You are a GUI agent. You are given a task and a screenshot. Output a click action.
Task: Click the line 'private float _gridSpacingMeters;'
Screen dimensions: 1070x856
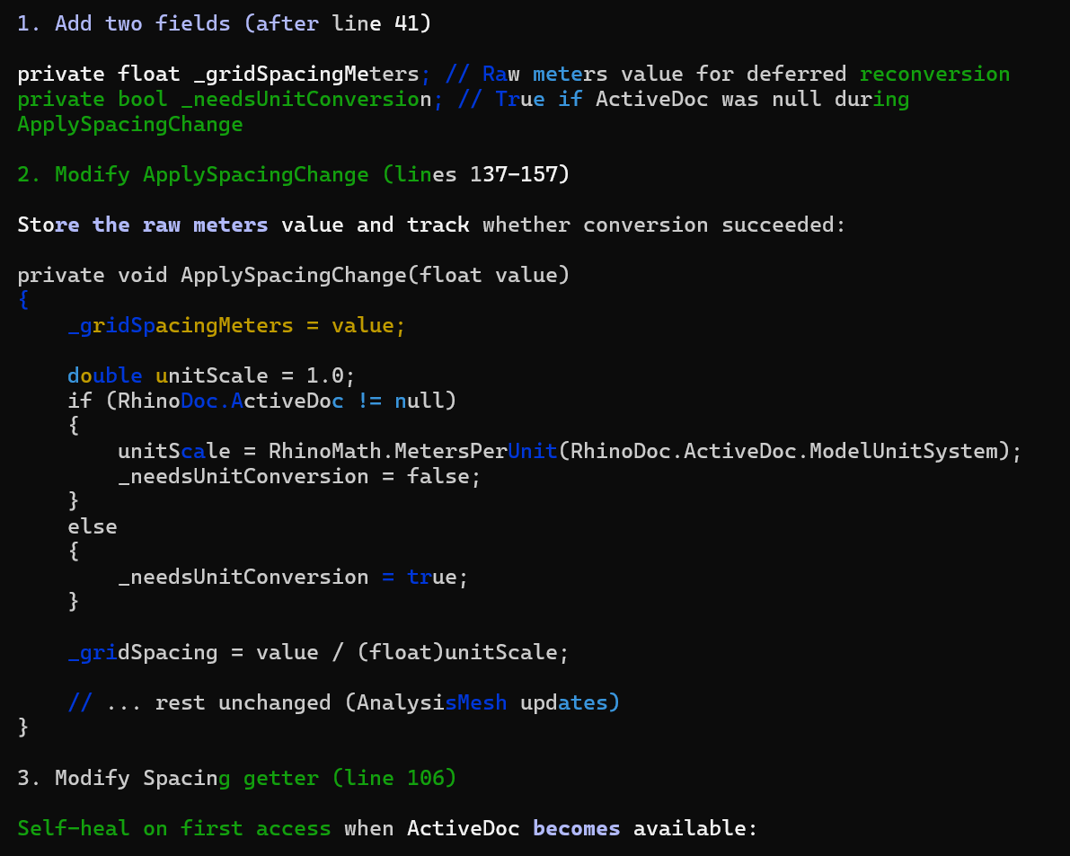[x=224, y=74]
